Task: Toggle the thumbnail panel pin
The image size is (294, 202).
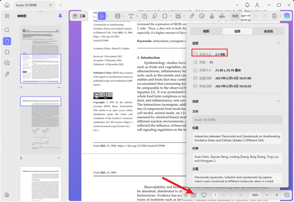Action: (60, 16)
